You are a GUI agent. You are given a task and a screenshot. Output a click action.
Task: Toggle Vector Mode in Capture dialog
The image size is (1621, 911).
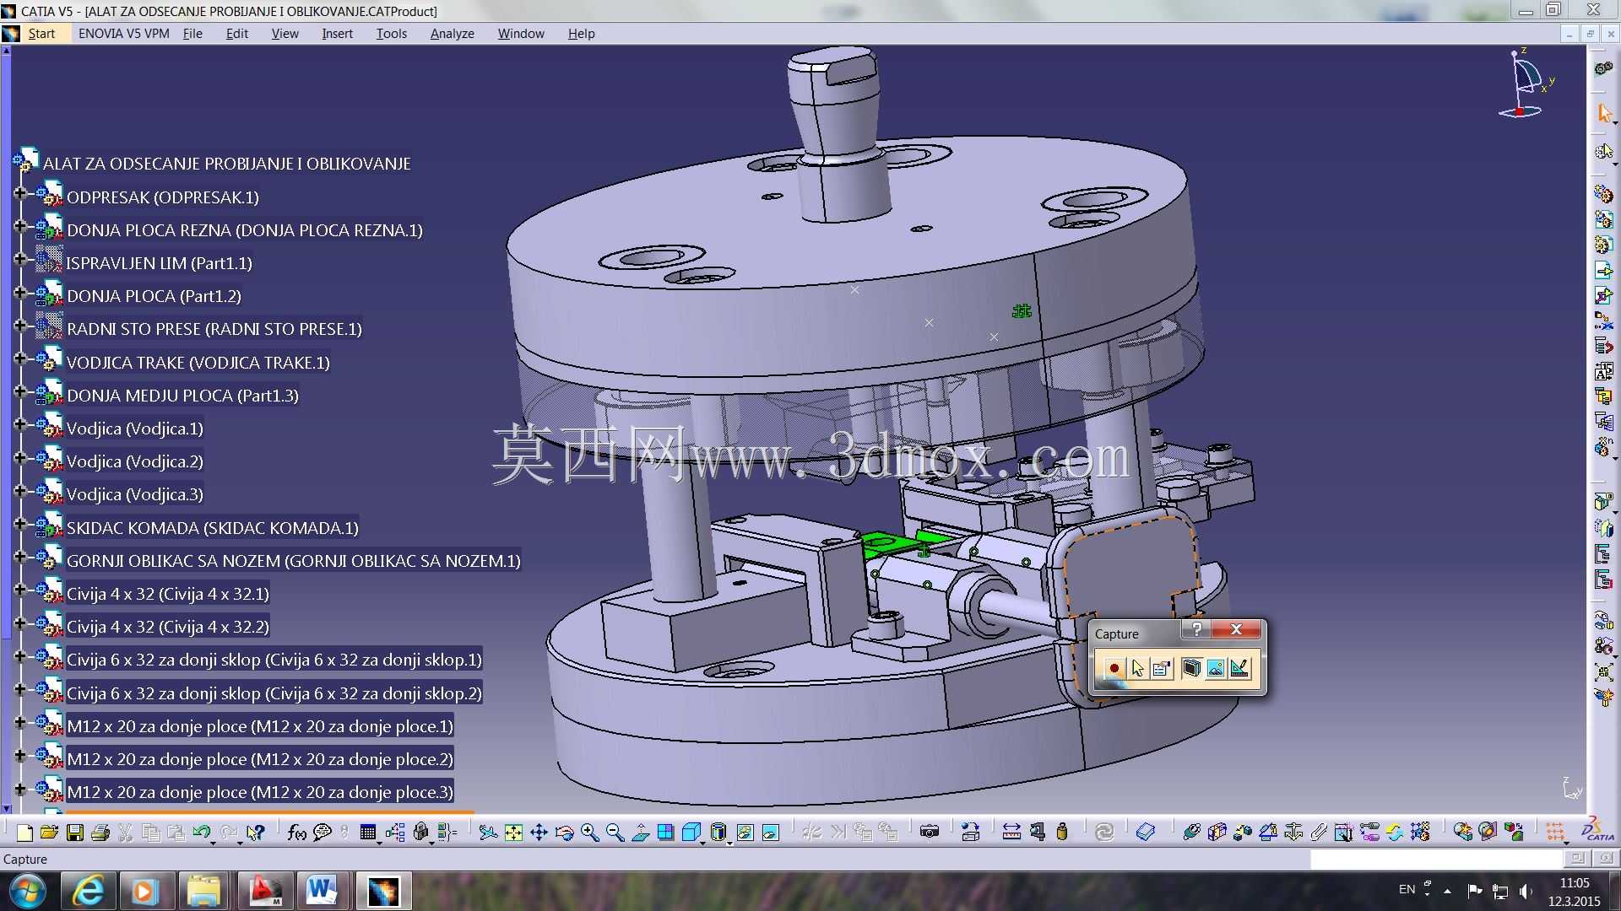[1239, 668]
